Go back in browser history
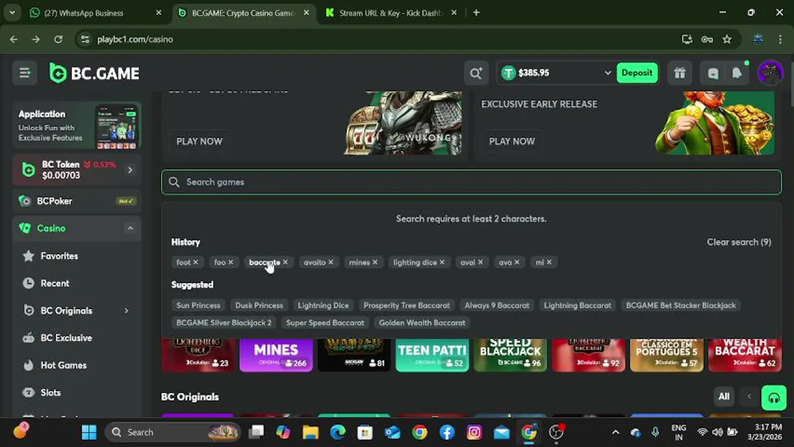The height and width of the screenshot is (447, 794). pos(14,39)
